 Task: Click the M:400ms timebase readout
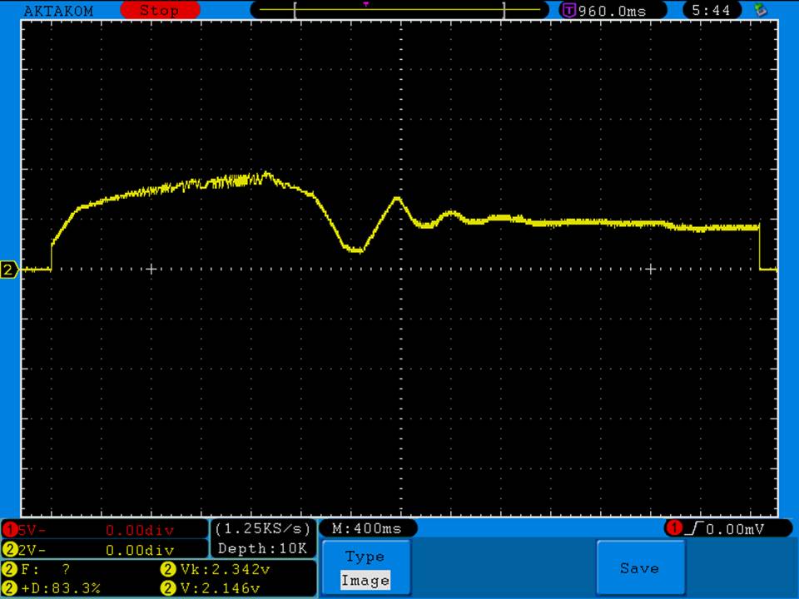pyautogui.click(x=366, y=528)
